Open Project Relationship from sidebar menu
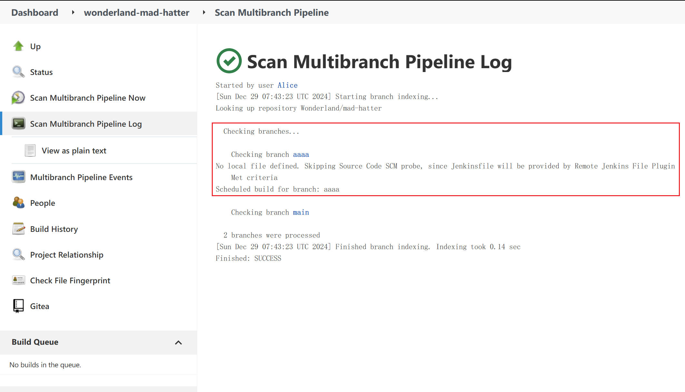 tap(67, 255)
